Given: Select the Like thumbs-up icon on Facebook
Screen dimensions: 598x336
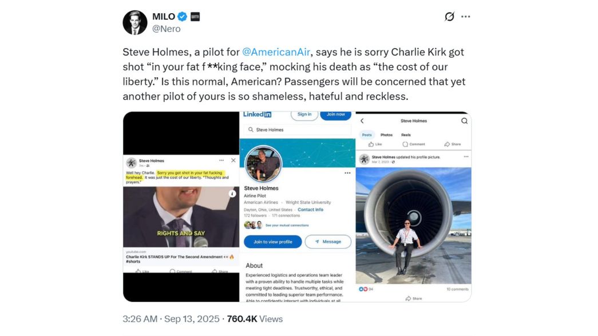Looking at the screenshot, I should [x=372, y=144].
